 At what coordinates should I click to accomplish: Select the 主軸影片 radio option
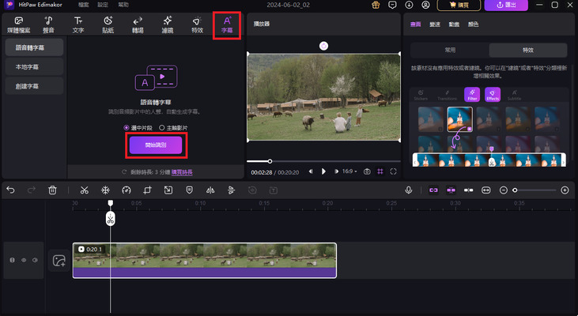162,127
